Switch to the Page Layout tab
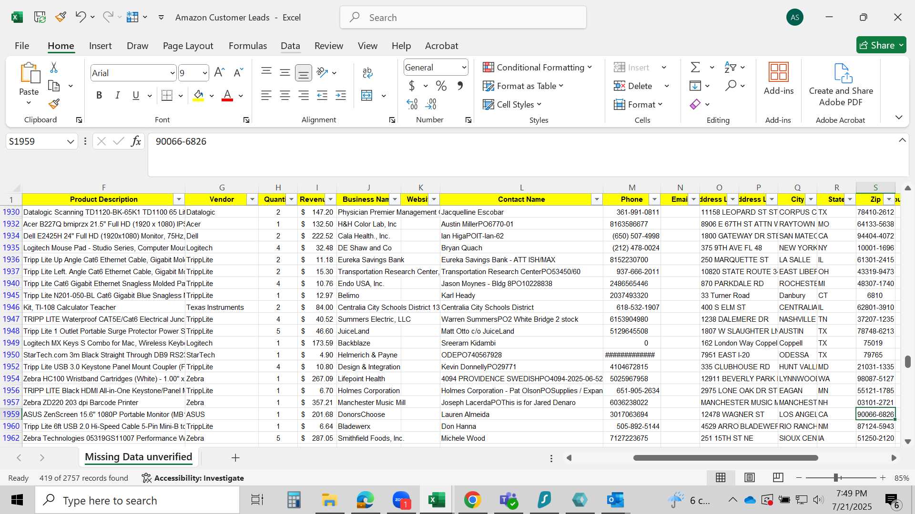This screenshot has height=514, width=915. (188, 46)
